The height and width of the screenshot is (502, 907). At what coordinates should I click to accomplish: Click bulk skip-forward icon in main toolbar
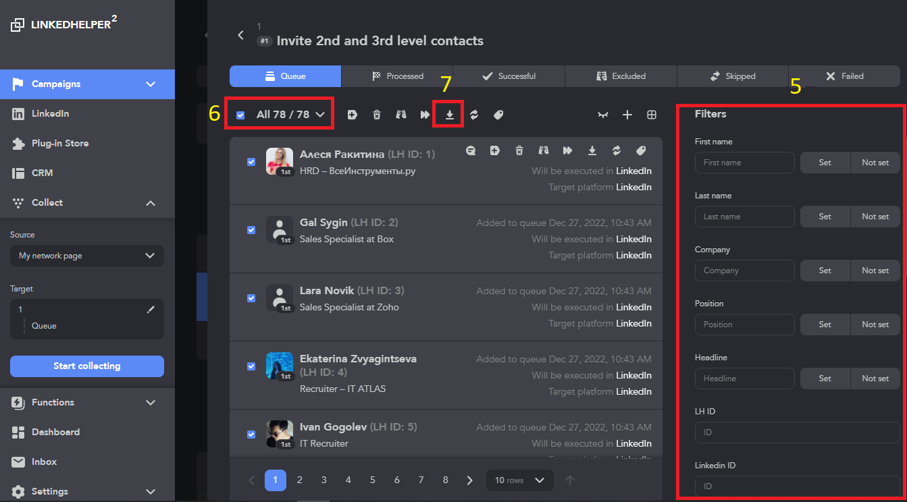(425, 115)
